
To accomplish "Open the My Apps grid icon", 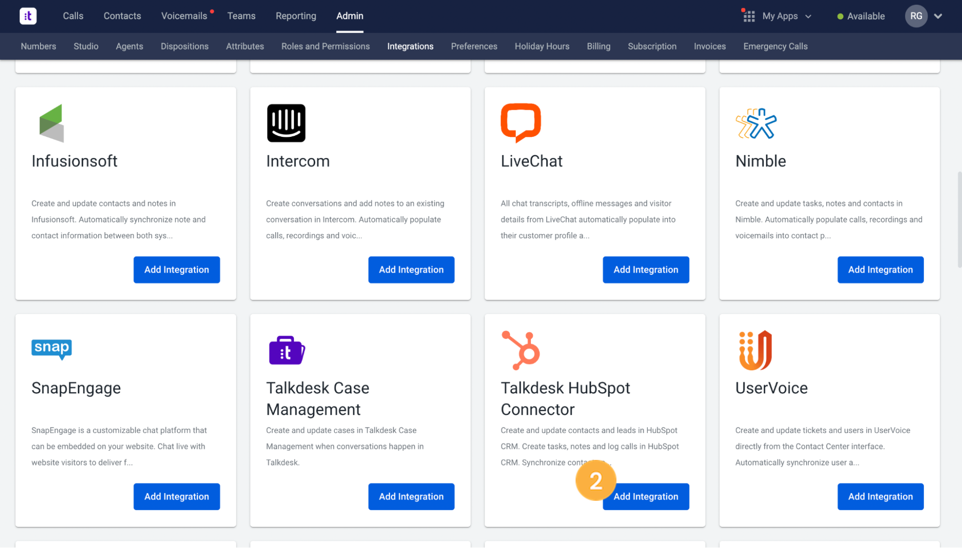I will point(749,16).
